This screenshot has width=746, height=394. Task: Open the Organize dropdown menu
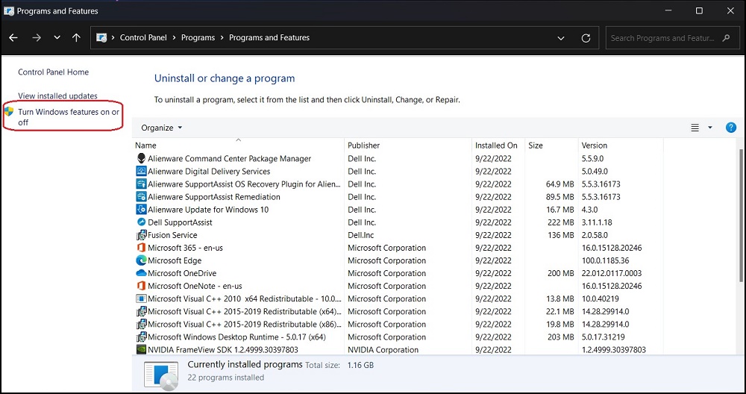161,128
